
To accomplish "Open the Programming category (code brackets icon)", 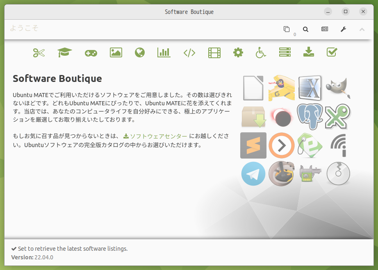I will coord(189,53).
